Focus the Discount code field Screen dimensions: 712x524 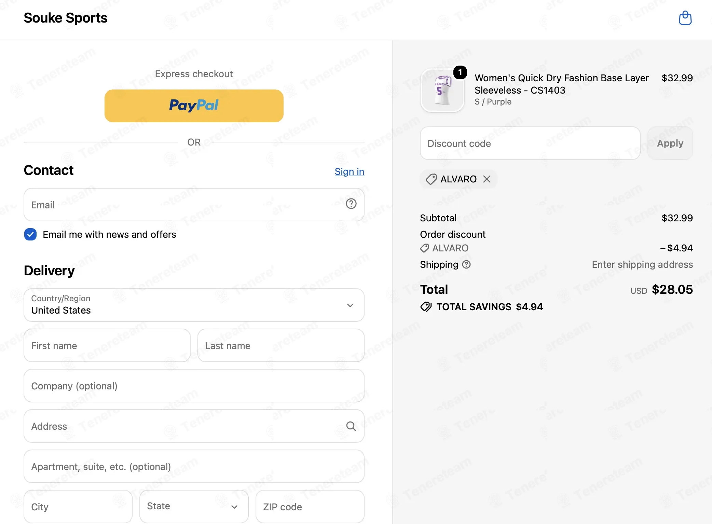[530, 143]
